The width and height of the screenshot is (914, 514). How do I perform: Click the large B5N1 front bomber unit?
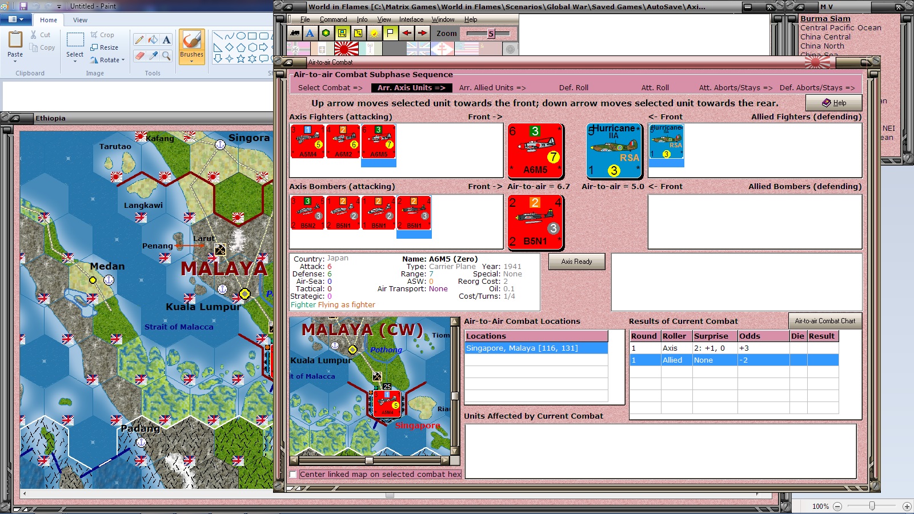click(x=535, y=222)
